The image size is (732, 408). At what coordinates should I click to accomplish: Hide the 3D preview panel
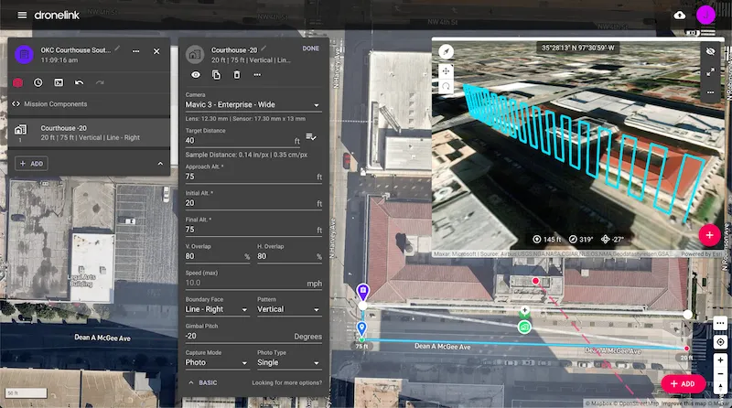[710, 51]
